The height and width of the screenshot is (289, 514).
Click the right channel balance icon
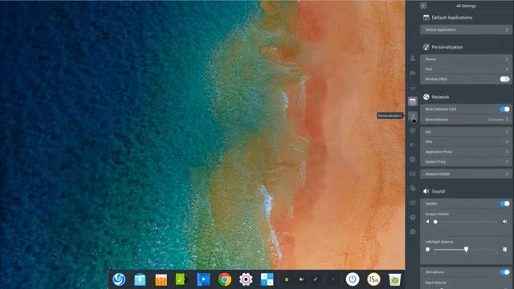(x=505, y=250)
